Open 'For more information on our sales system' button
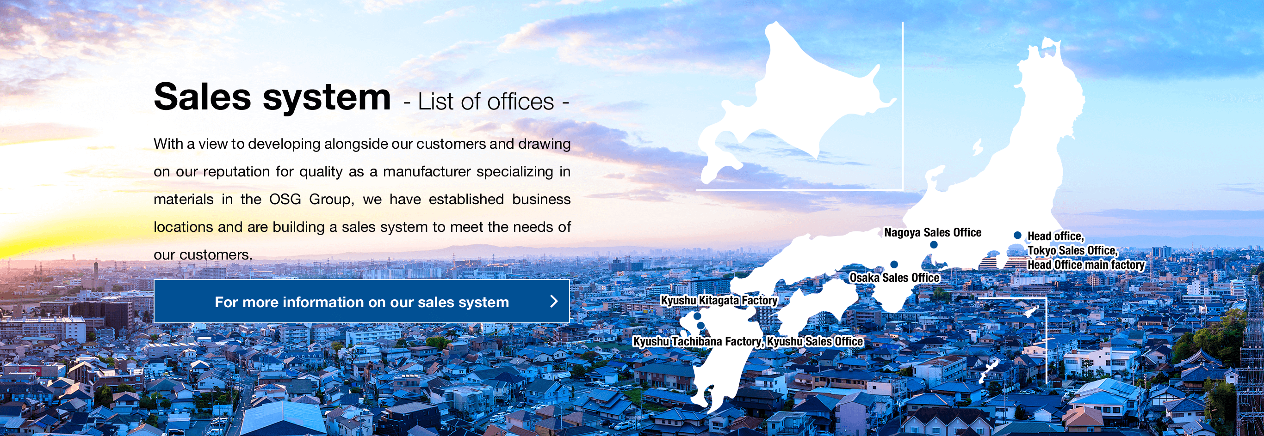1264x436 pixels. 362,301
